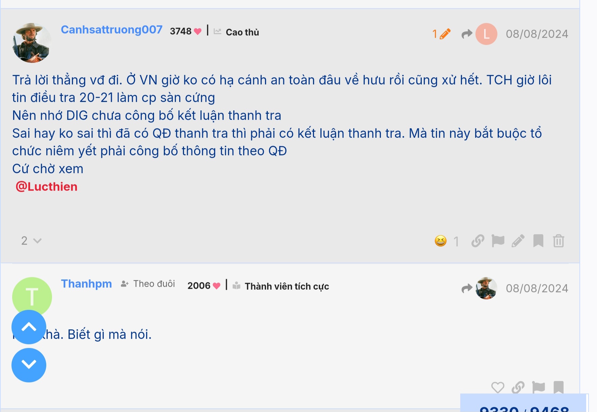Copy link of Thanhpm's post
The image size is (597, 412).
coord(518,387)
